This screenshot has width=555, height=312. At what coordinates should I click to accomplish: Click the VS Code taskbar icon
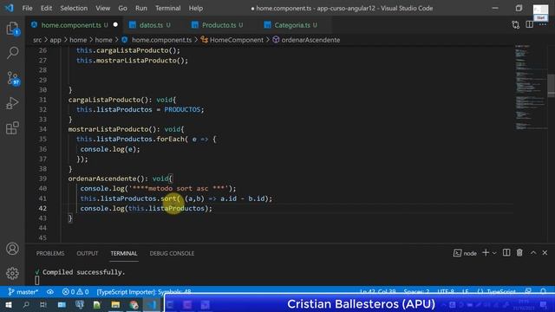152,304
